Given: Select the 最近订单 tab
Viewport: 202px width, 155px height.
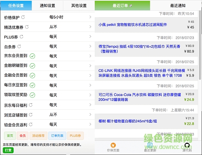Looking at the screenshot, I should click(122, 6).
